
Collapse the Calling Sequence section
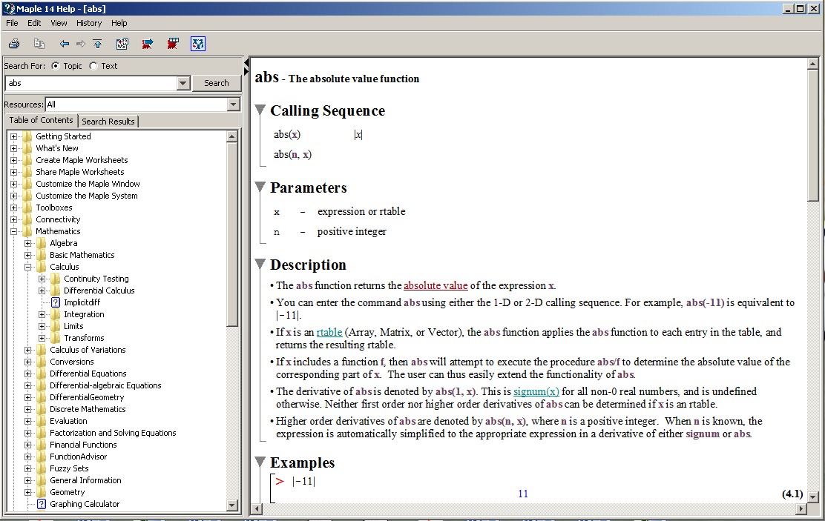click(x=260, y=110)
